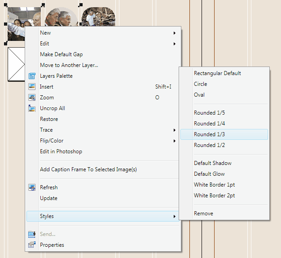Click the Zoom magnifier icon
Image resolution: width=281 pixels, height=258 pixels.
point(32,98)
